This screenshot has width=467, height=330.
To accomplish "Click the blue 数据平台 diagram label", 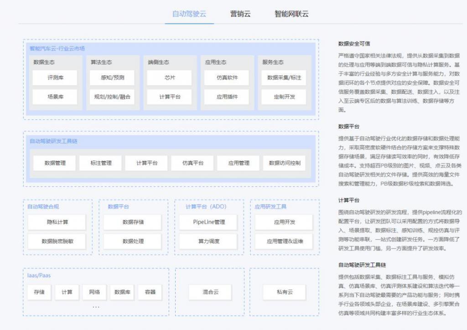I will tap(118, 207).
